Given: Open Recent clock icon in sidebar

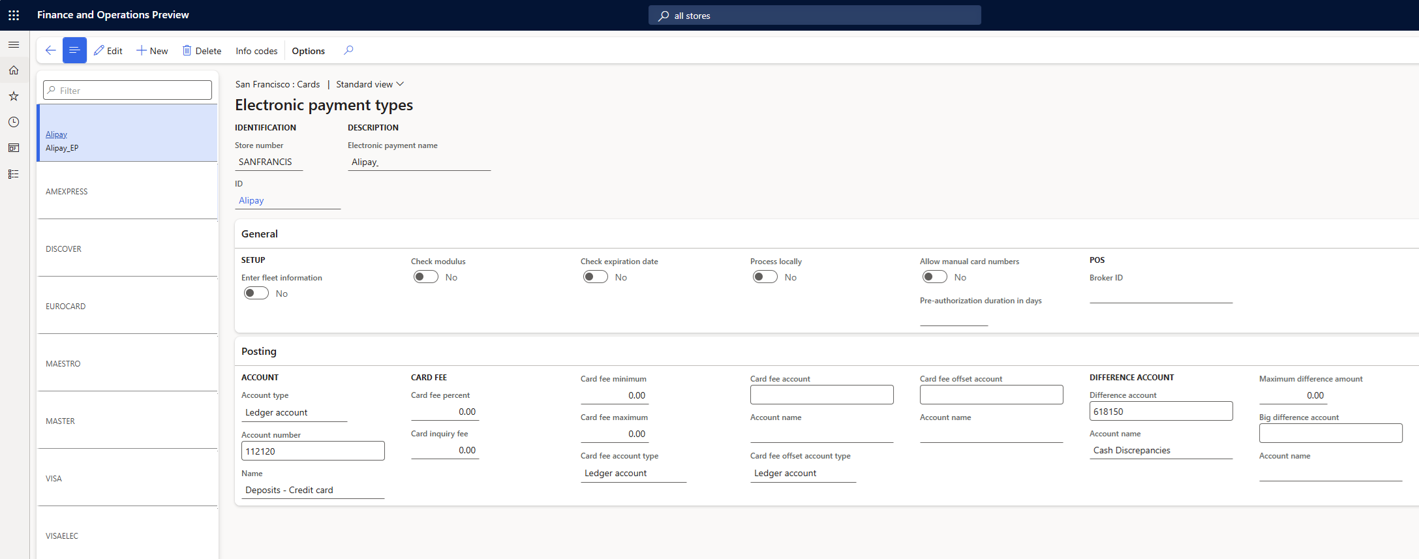Looking at the screenshot, I should (x=14, y=122).
